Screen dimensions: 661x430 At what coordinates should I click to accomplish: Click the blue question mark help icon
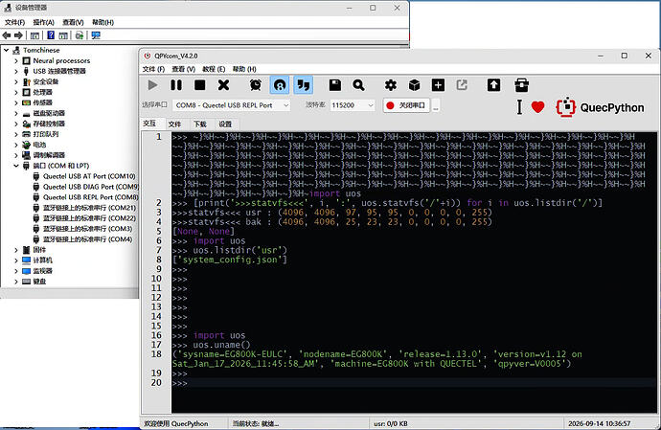click(x=51, y=35)
